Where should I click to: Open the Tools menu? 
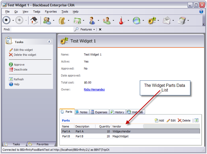click(x=65, y=12)
